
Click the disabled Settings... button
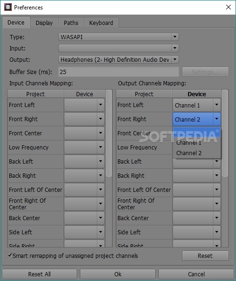click(x=205, y=72)
